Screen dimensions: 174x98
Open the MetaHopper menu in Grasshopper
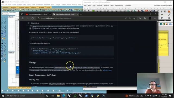click(119, 5)
